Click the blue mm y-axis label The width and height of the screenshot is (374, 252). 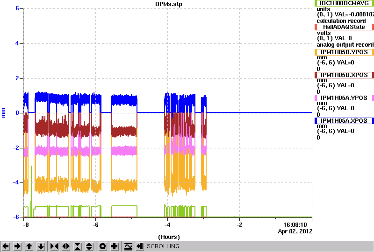(x=3, y=112)
